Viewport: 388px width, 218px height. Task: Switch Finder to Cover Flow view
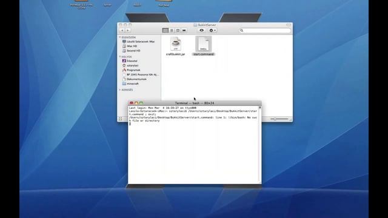coord(184,30)
